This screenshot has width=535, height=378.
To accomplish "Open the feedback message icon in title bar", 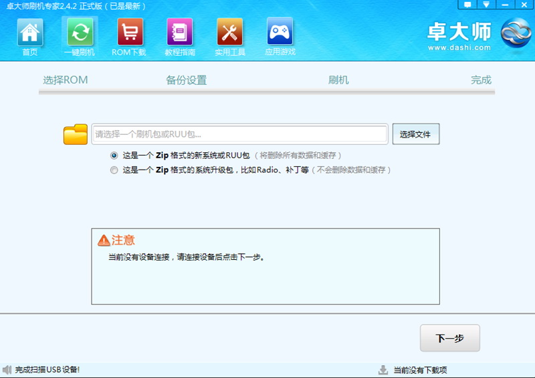I will tap(467, 5).
